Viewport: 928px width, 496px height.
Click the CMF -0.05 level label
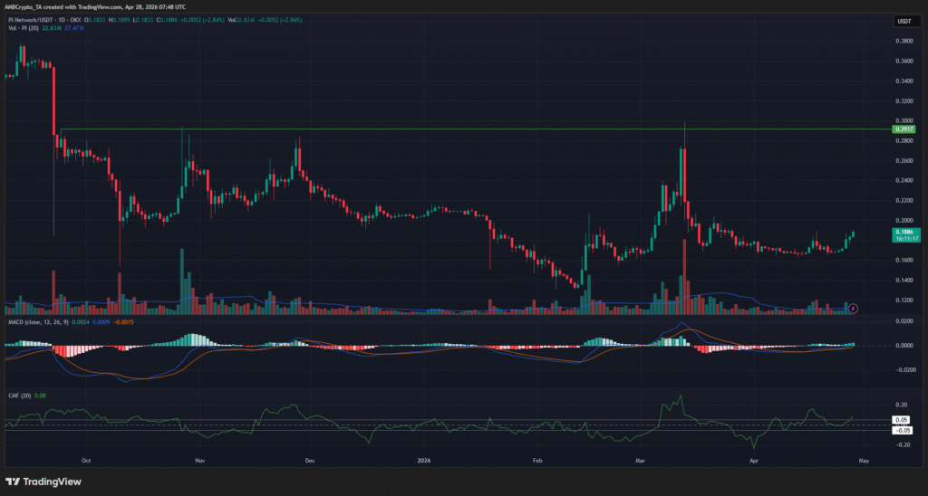(x=903, y=430)
